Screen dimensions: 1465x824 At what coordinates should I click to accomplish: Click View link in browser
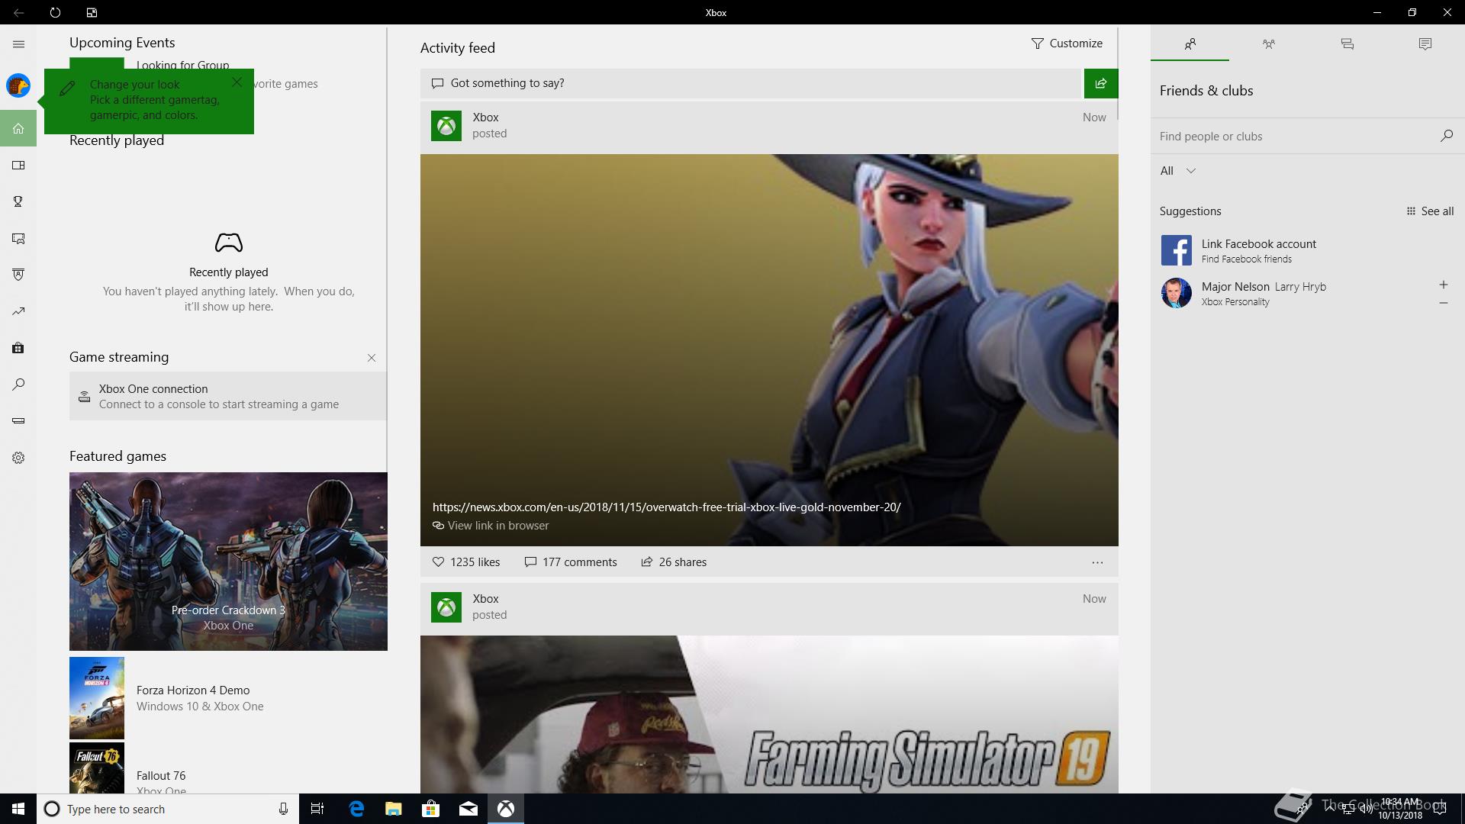click(491, 526)
